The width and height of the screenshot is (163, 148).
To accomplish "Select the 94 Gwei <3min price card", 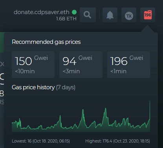I will point(81,65).
